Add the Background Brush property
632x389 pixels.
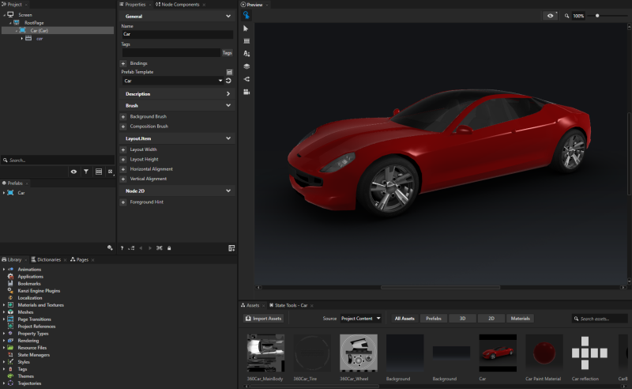(x=123, y=116)
